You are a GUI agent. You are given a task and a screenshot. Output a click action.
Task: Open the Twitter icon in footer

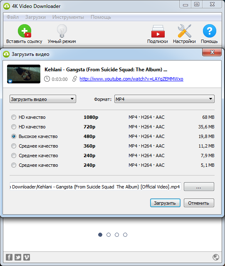pyautogui.click(x=18, y=257)
